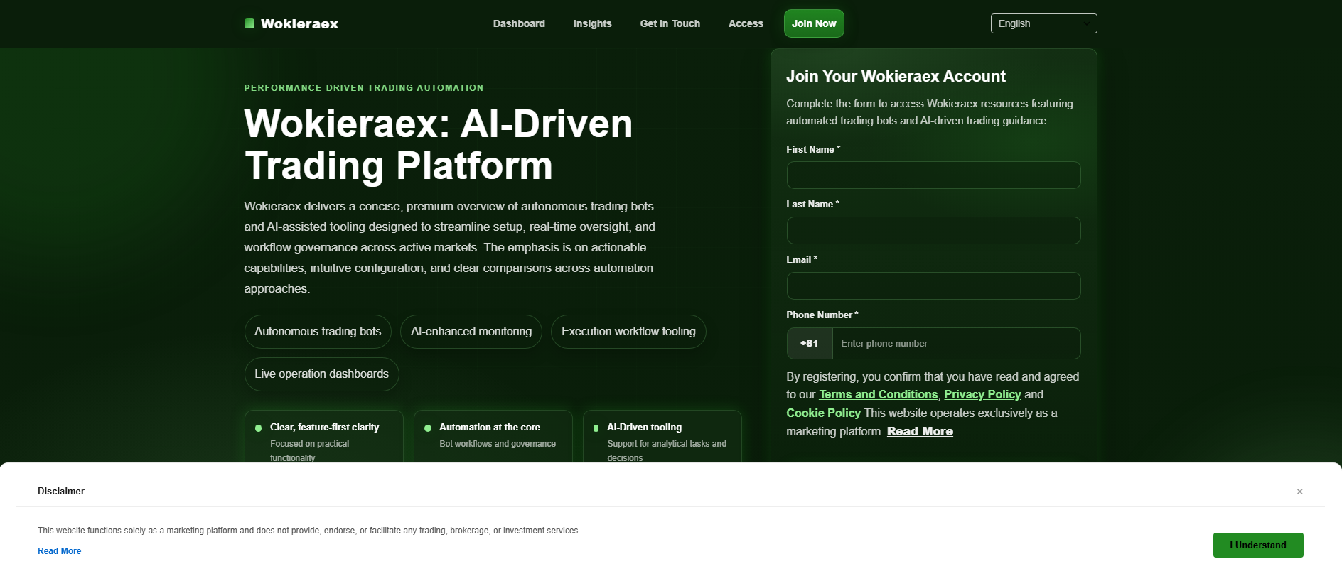Click the Join Now button

click(814, 23)
